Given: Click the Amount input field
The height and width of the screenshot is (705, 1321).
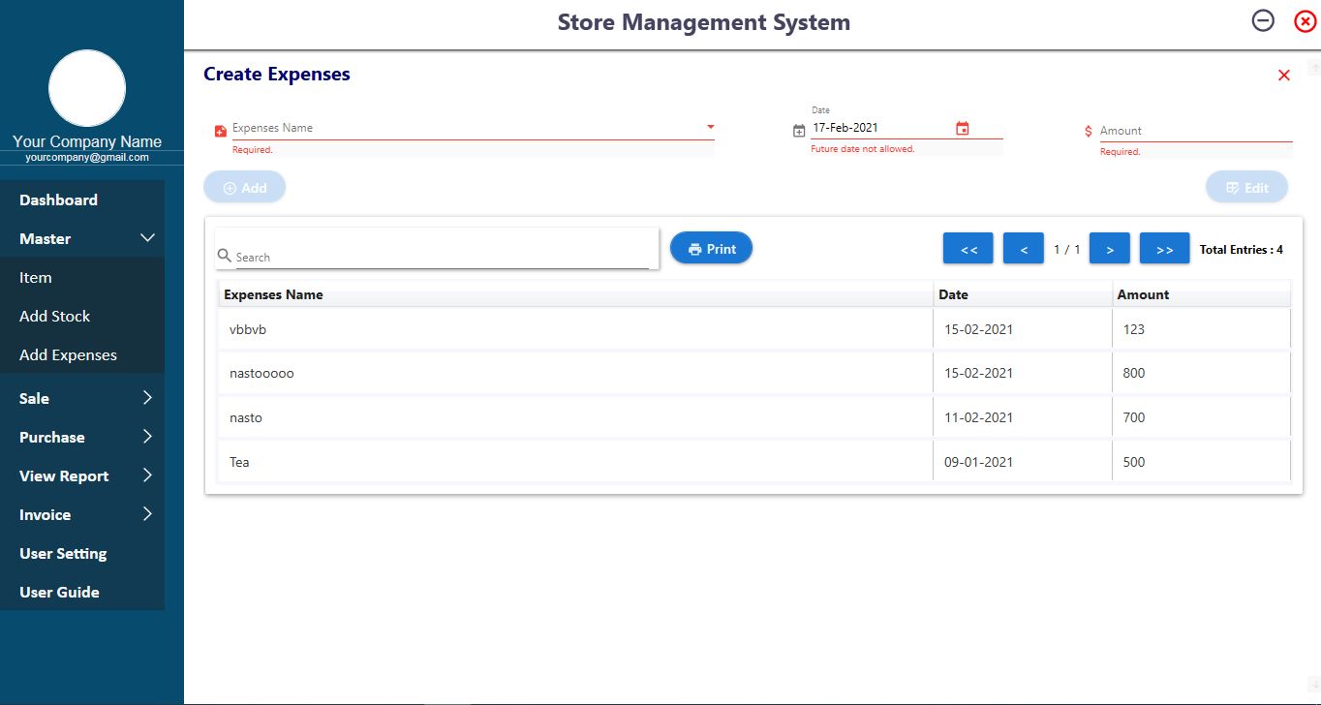Looking at the screenshot, I should click(x=1196, y=131).
